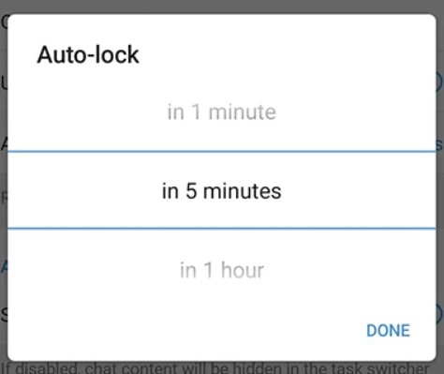Choose "in 1 hour" auto-lock delay

point(222,270)
